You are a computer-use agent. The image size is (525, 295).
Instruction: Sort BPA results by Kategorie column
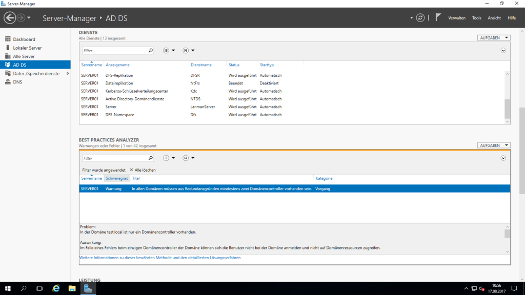324,178
